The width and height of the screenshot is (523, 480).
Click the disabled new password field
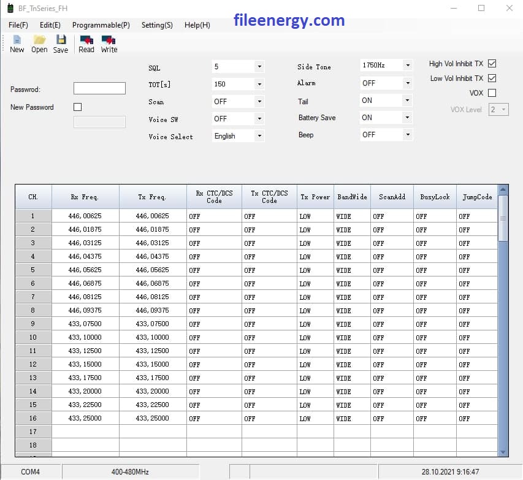point(99,122)
